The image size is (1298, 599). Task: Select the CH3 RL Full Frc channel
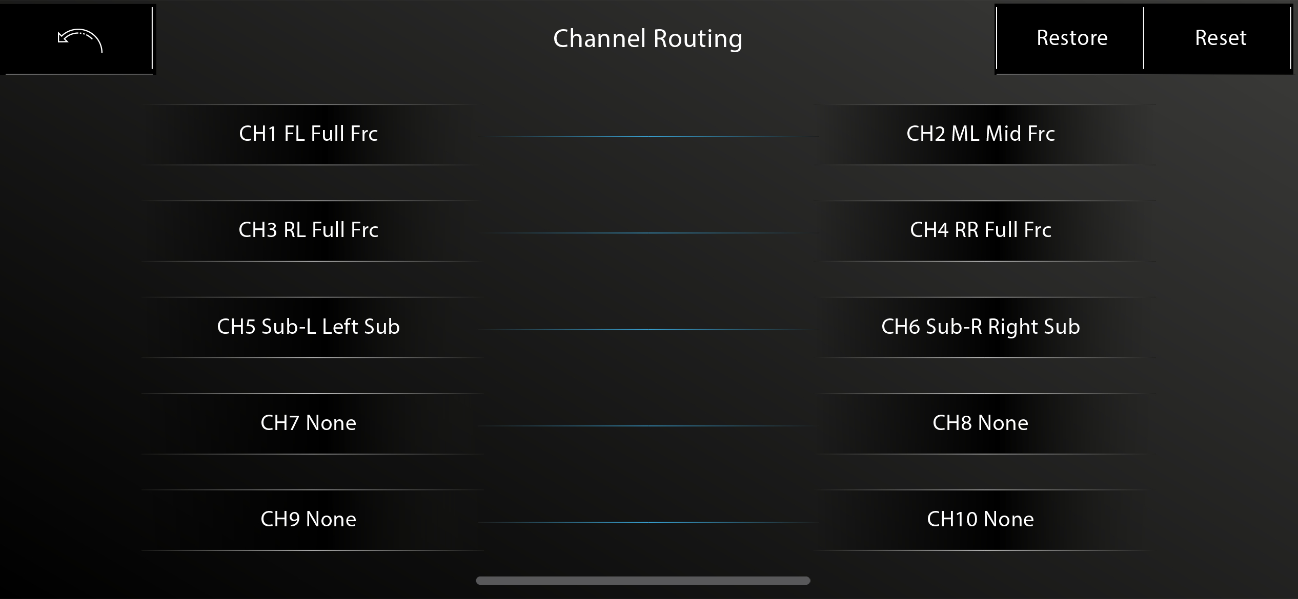309,230
